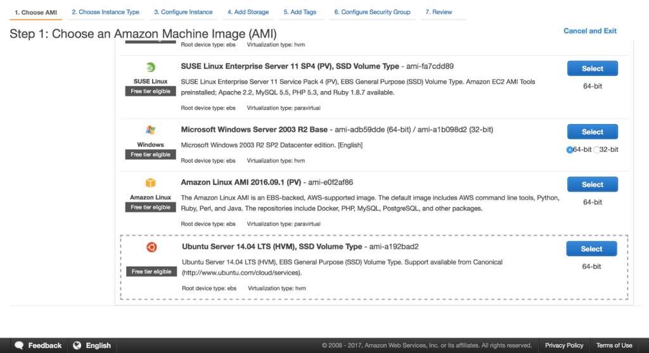
Task: Change language from English
Action: [98, 345]
